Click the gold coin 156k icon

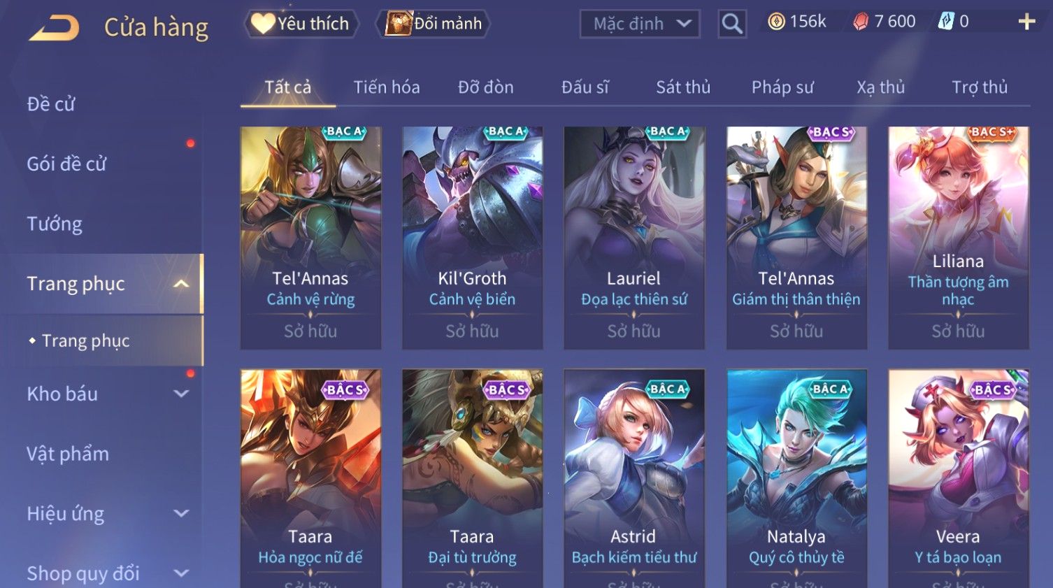coord(776,22)
